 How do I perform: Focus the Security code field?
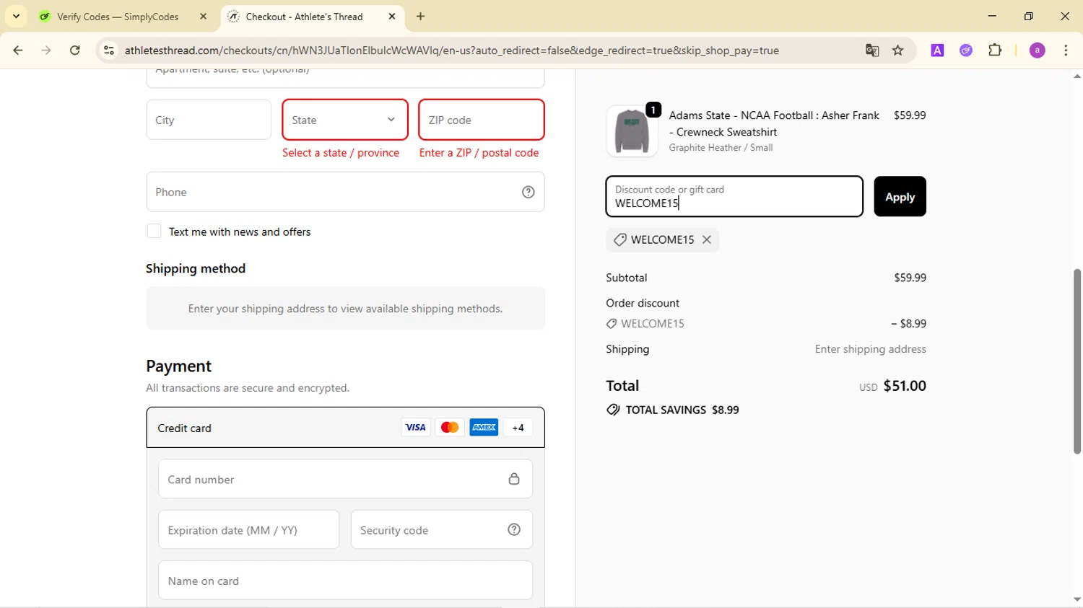442,529
